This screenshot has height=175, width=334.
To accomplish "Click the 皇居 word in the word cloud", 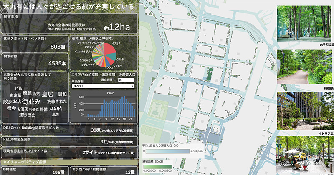I will tap(47, 94).
